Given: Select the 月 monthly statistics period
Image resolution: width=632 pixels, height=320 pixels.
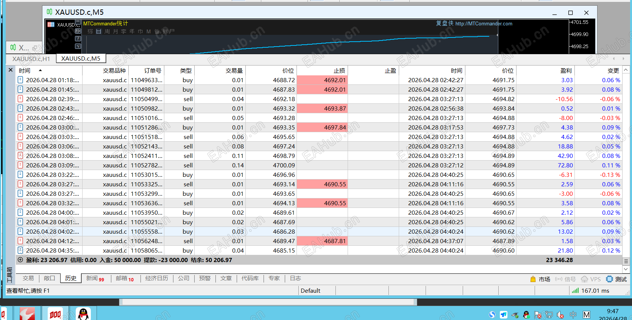Looking at the screenshot, I should click(x=115, y=31).
